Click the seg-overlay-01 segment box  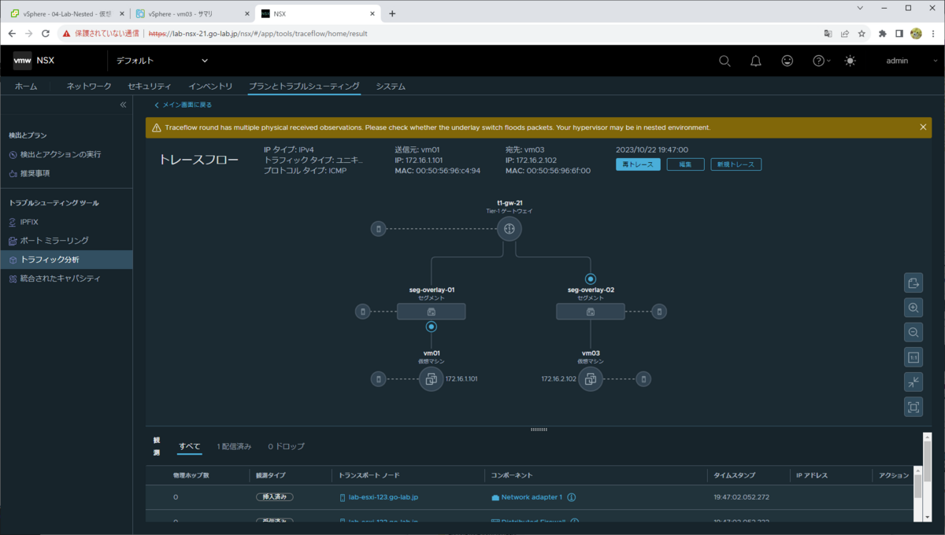tap(431, 312)
